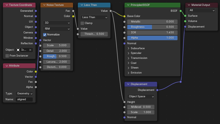Click the IOR value field

click(152, 33)
